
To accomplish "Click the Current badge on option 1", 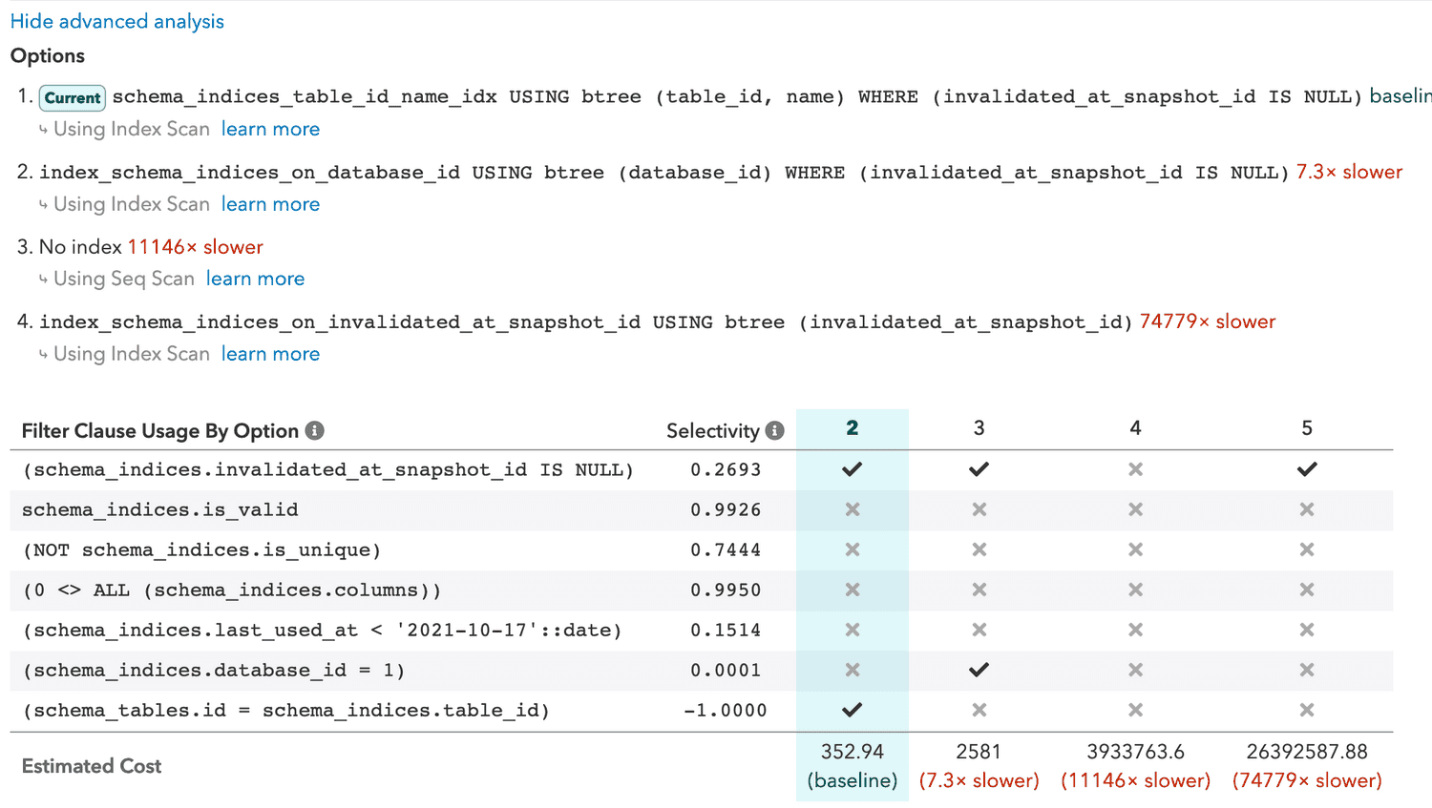I will (x=73, y=97).
